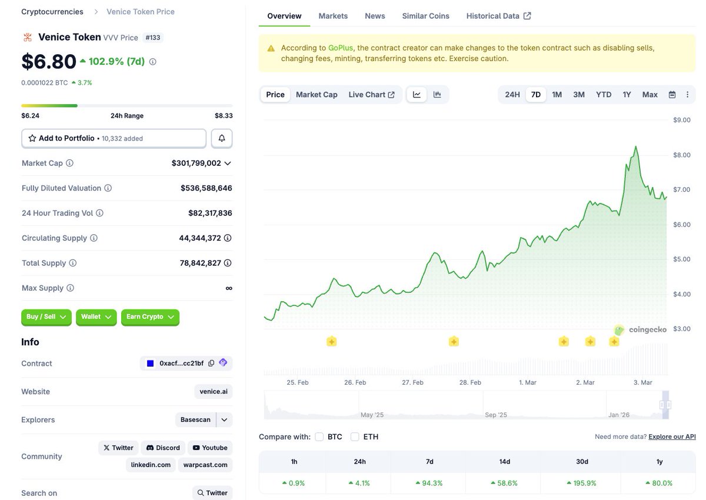
Task: Open the chart more options menu
Action: click(x=687, y=95)
